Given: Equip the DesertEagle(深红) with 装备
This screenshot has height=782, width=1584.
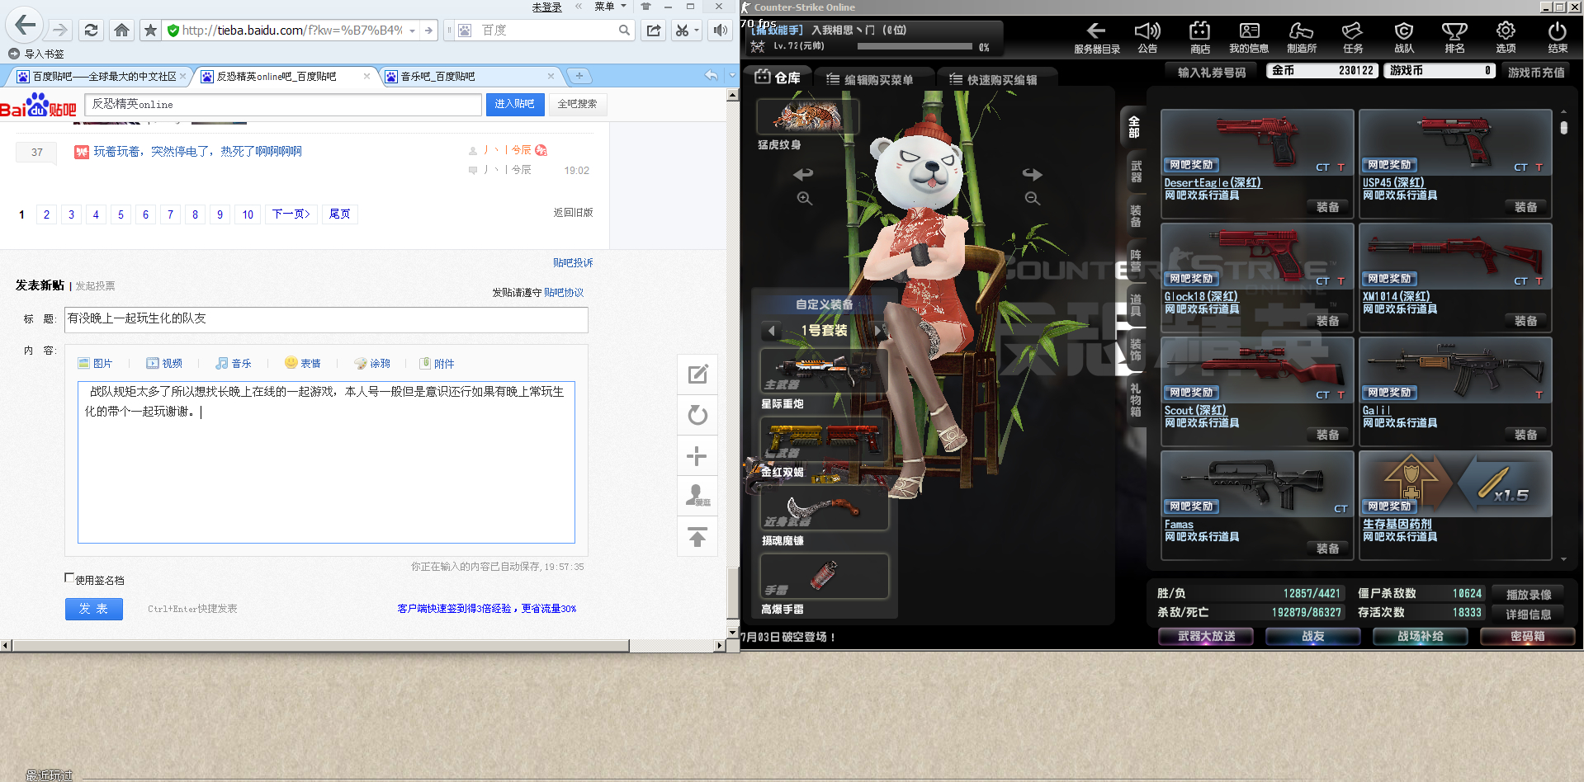Looking at the screenshot, I should pyautogui.click(x=1328, y=207).
